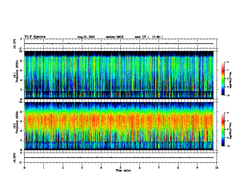The image size is (244, 188).
Task: Select the 6 kHz tick on the ch.2 axis
Action: tap(22, 121)
